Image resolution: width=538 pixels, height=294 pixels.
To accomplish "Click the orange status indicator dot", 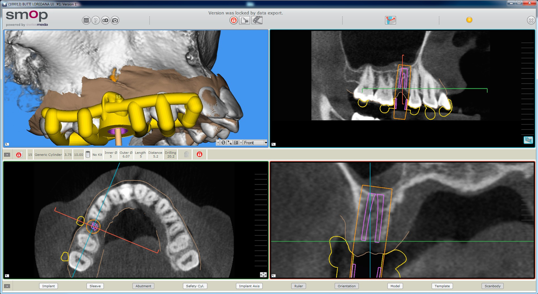I will pyautogui.click(x=469, y=20).
